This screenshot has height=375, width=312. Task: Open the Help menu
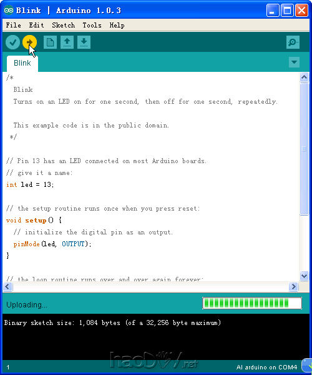[117, 25]
